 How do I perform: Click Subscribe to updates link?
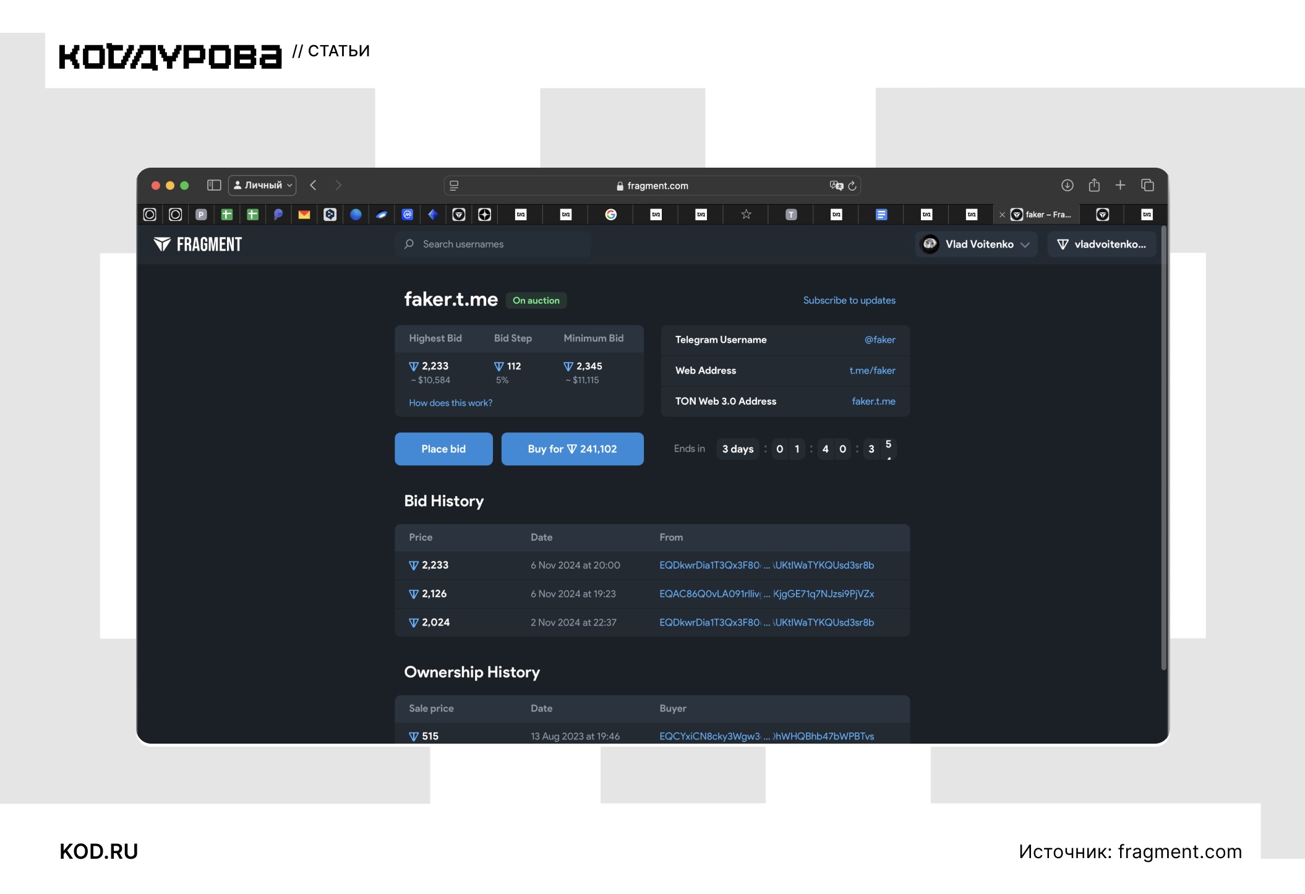point(849,300)
